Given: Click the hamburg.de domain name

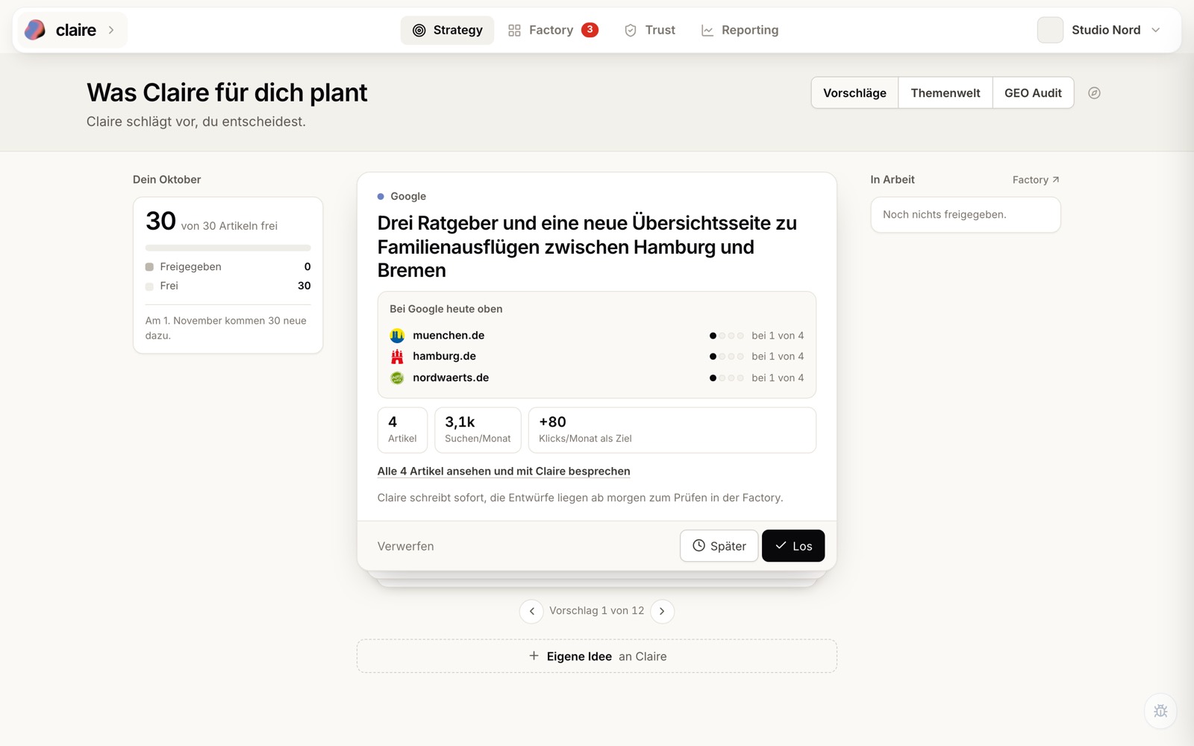Looking at the screenshot, I should pos(444,357).
